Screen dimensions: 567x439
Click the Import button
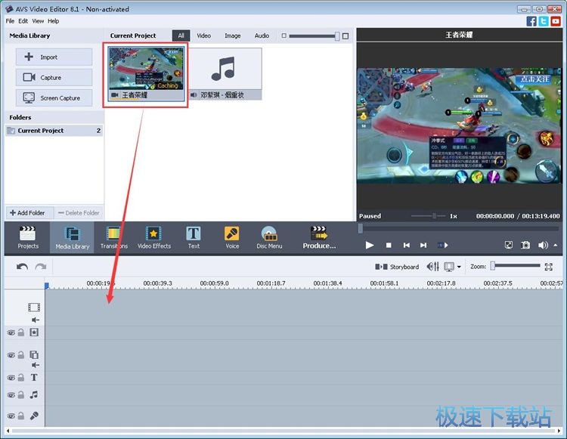pos(54,57)
